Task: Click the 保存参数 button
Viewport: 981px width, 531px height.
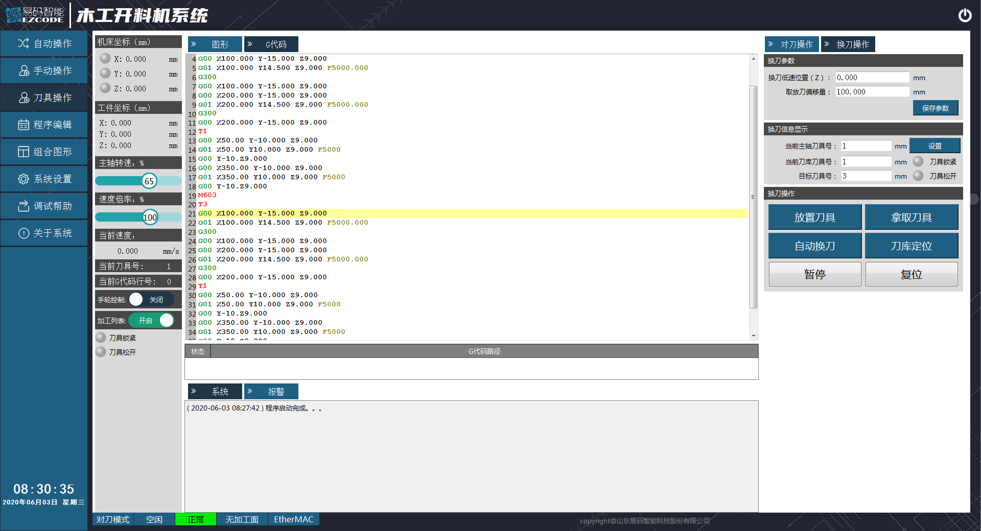Action: point(935,108)
